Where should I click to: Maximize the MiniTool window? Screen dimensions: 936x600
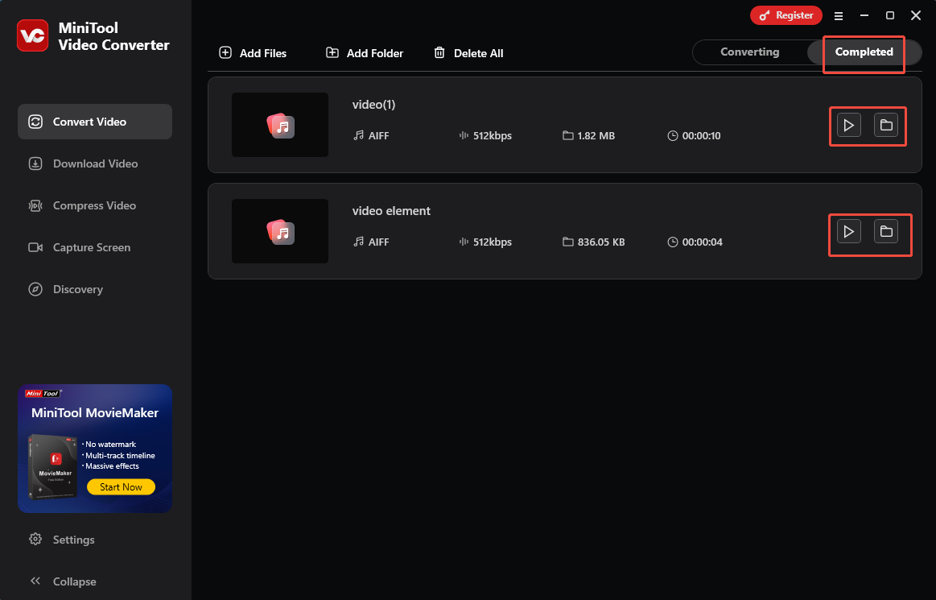click(890, 16)
